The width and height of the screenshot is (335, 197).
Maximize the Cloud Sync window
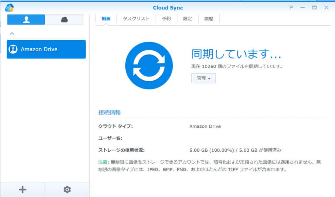tap(314, 8)
